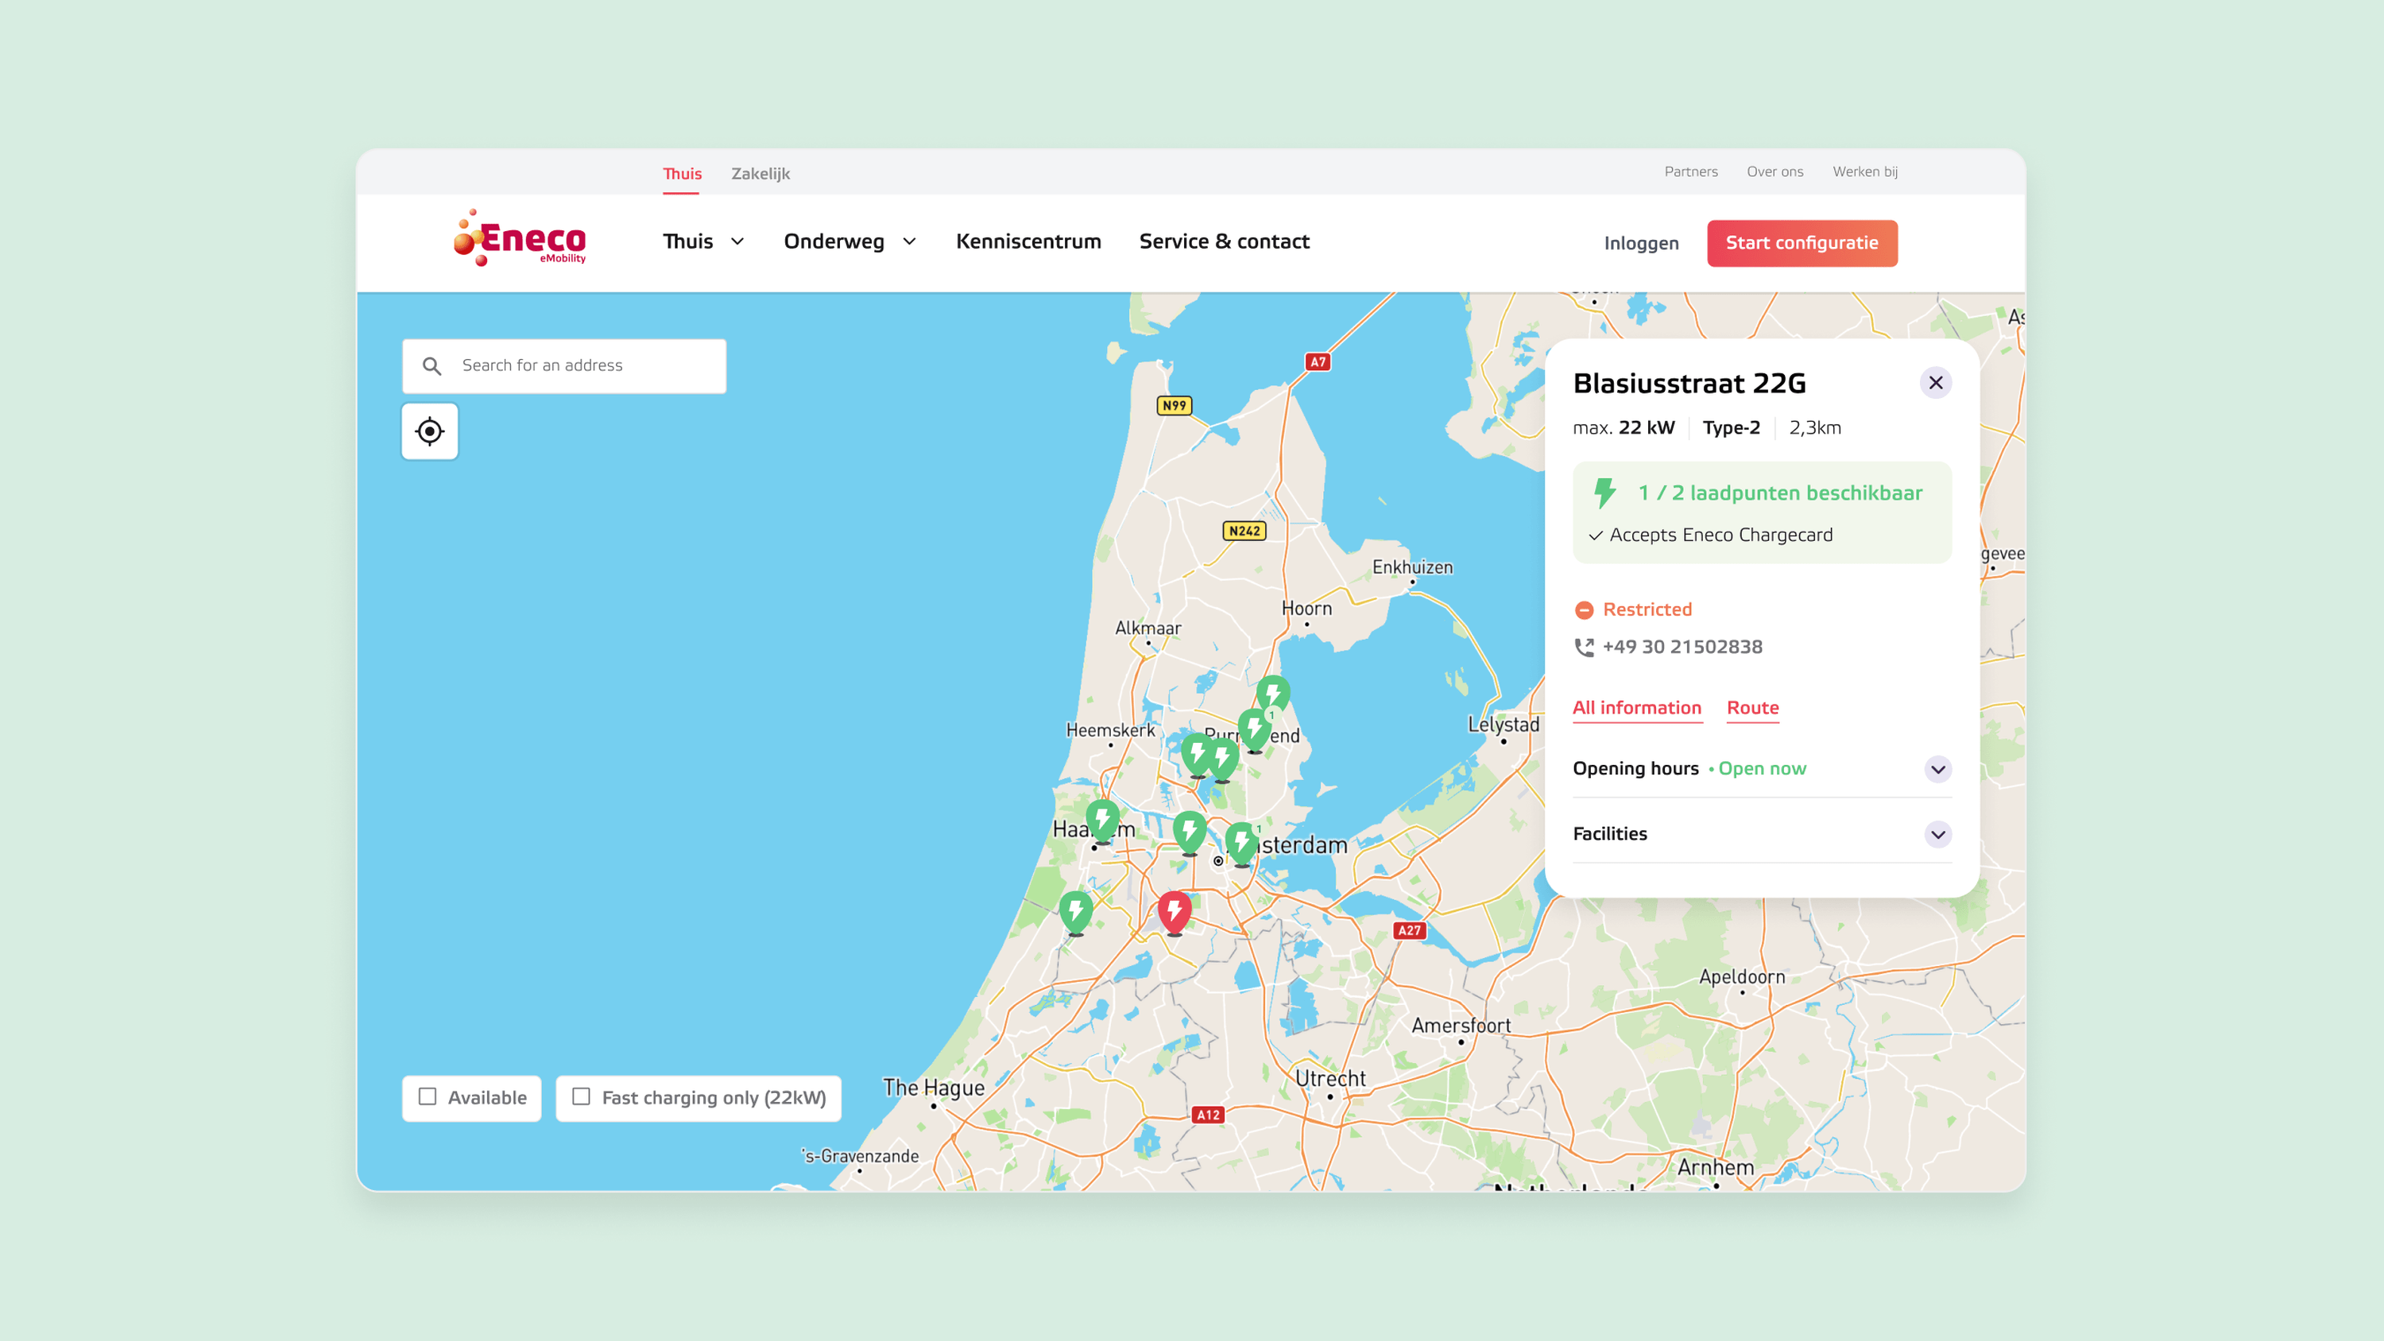Click the green pin west of Amsterdam centre
The image size is (2384, 1341).
point(1190,831)
